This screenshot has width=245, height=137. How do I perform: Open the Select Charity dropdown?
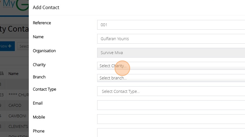(x=171, y=66)
